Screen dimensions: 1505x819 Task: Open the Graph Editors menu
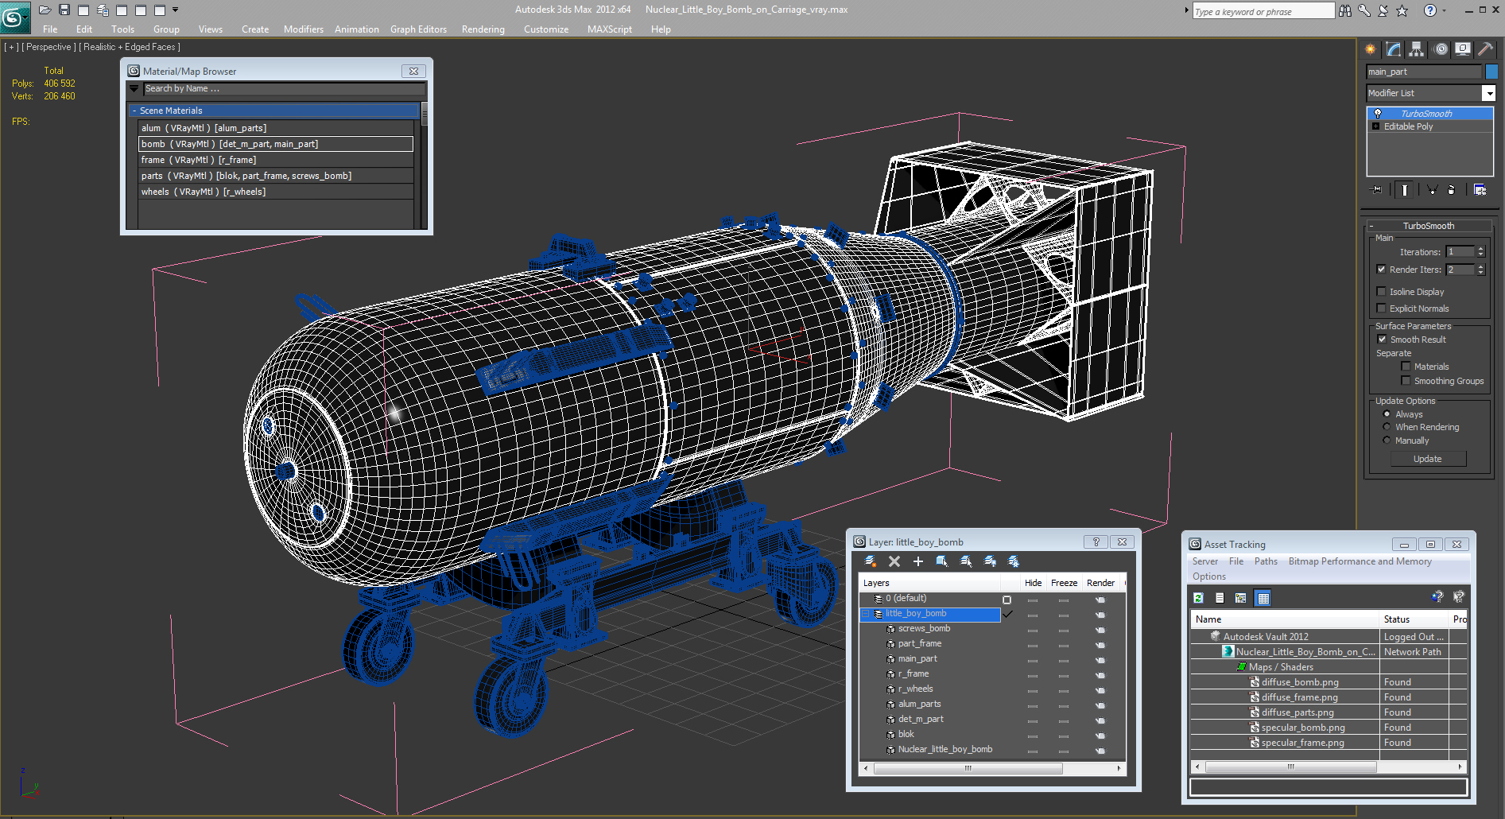coord(418,29)
